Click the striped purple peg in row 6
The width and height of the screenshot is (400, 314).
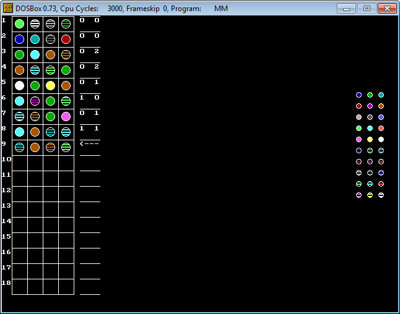35,101
